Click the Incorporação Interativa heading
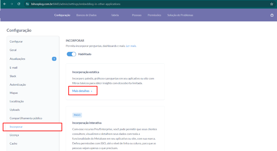This screenshot has width=277, height=151. click(x=87, y=123)
